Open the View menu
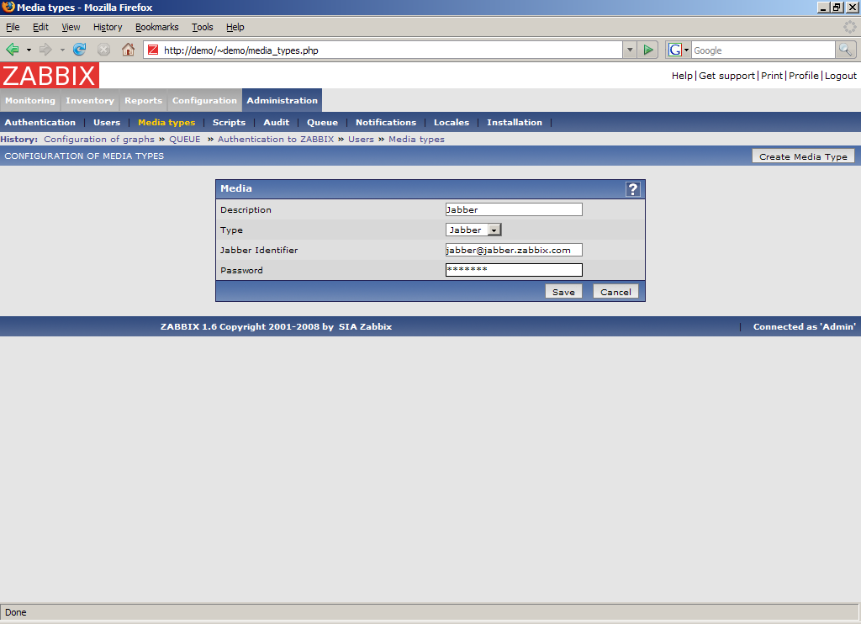The image size is (861, 624). click(71, 27)
